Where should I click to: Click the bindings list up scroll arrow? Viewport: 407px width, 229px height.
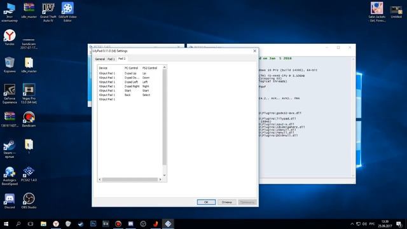coord(164,67)
